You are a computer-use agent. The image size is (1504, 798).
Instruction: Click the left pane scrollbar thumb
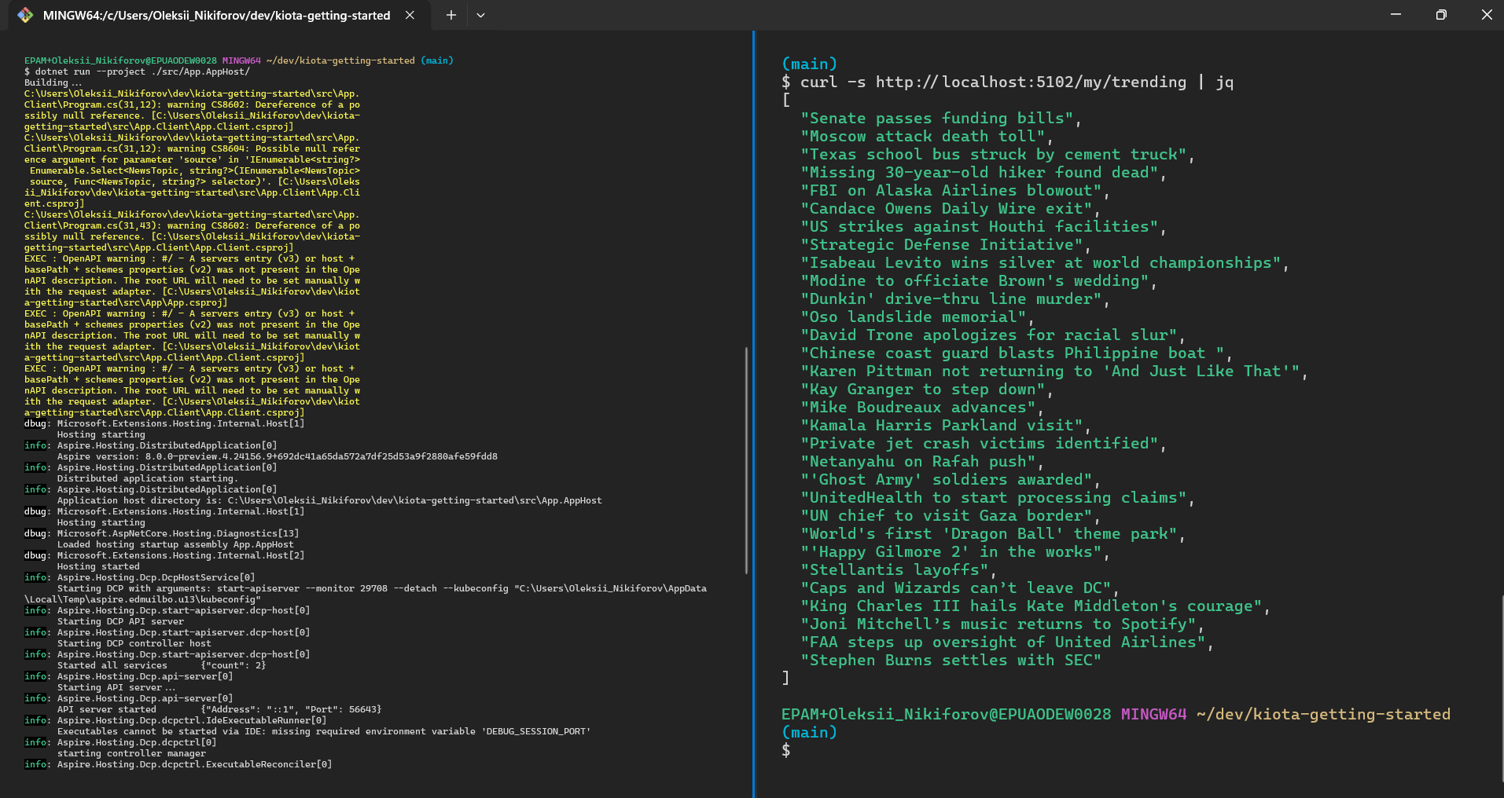click(745, 460)
